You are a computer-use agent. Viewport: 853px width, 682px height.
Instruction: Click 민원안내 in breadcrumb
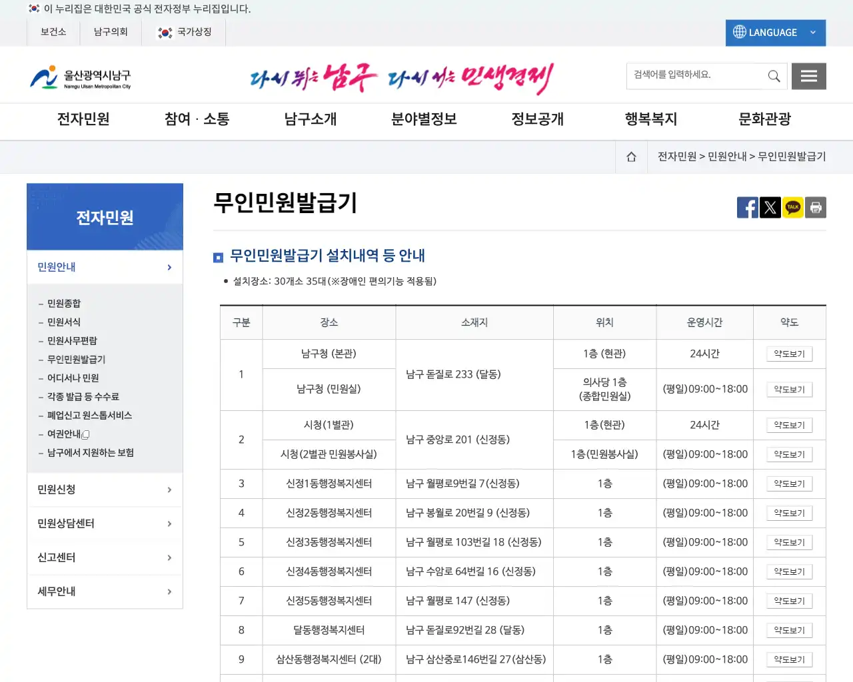pyautogui.click(x=727, y=157)
